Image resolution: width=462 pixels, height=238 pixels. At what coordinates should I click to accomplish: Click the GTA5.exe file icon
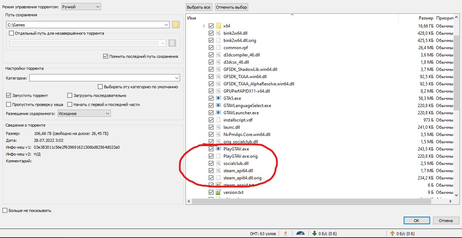(x=218, y=98)
